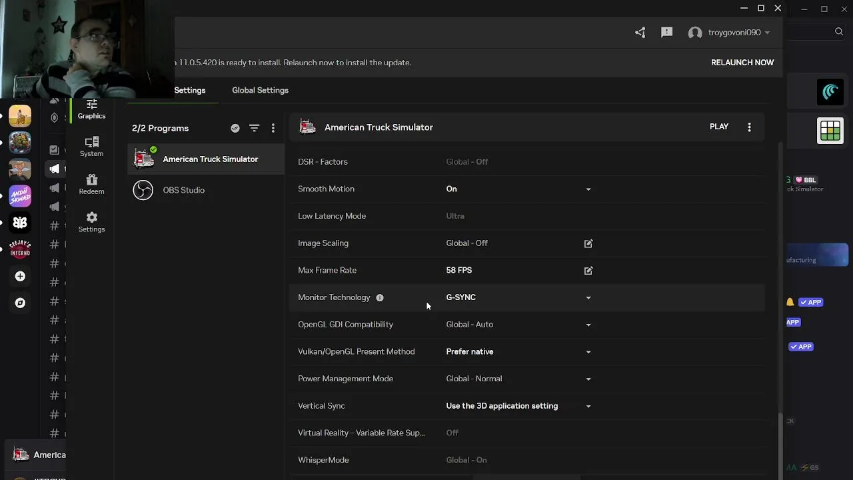Open the feedback notification icon

(x=666, y=33)
